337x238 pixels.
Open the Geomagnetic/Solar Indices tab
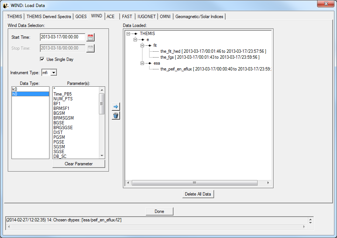[199, 17]
